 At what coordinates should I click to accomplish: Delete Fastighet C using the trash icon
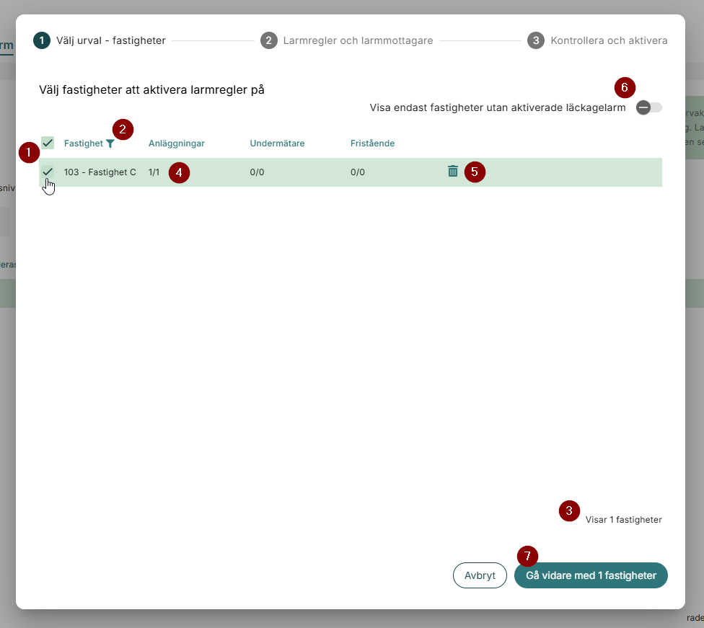[x=453, y=172]
